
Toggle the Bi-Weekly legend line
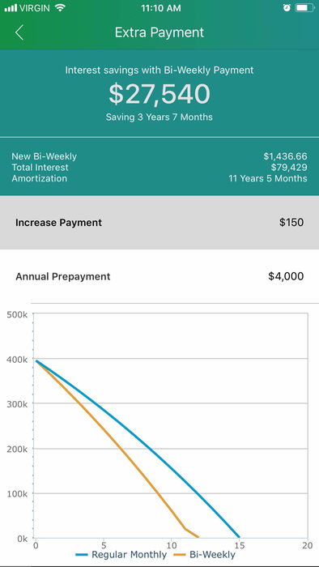[205, 554]
